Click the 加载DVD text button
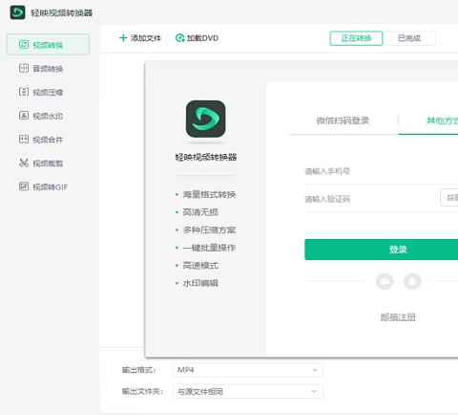Image resolution: width=458 pixels, height=415 pixels. pos(202,38)
